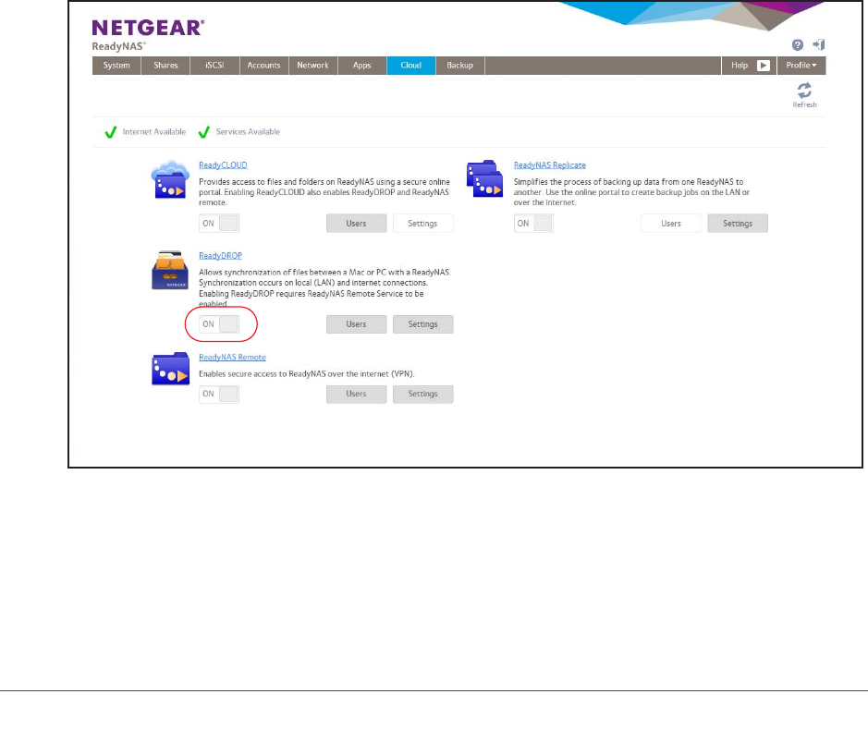Open the ReadyDROP link
The width and height of the screenshot is (868, 755).
coord(220,256)
